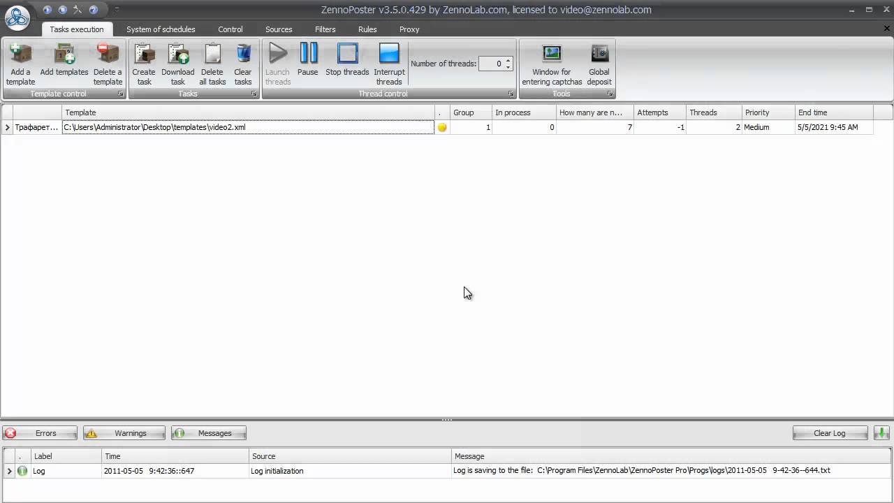Viewport: 894px width, 503px height.
Task: Click Delete a template icon
Action: click(x=108, y=54)
